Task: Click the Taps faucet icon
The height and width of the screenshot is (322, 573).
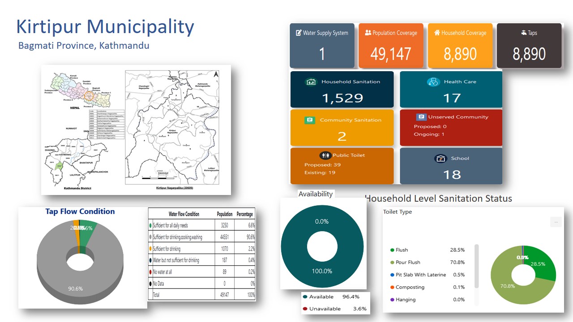Action: pyautogui.click(x=523, y=33)
